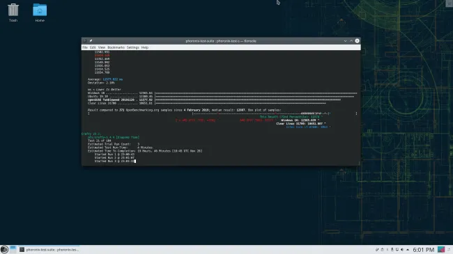Click the display tray icon beside the volume icon
Image resolution: width=453 pixels, height=254 pixels.
[397, 250]
